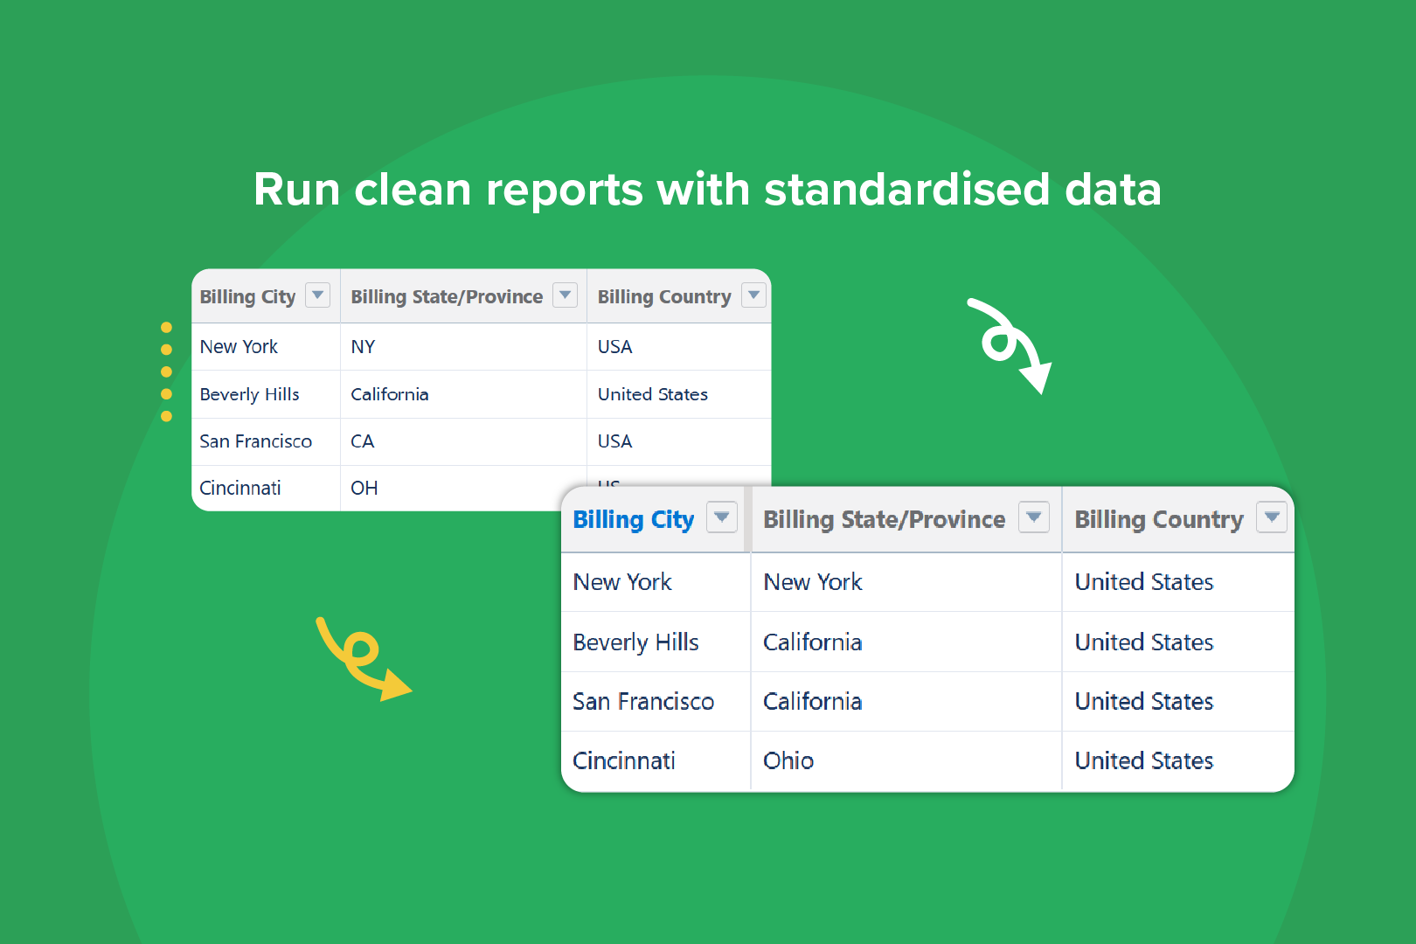Screen dimensions: 1416x944
Task: Open dropdown next to the blue Billing City header
Action: point(722,517)
